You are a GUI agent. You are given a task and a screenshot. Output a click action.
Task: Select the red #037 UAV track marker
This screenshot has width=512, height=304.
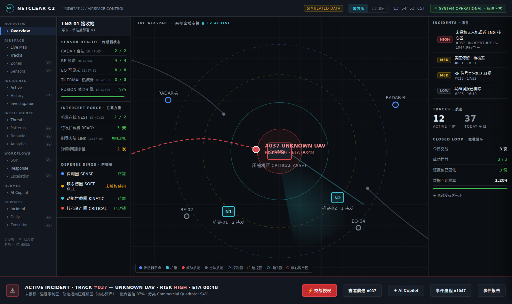pos(256,149)
